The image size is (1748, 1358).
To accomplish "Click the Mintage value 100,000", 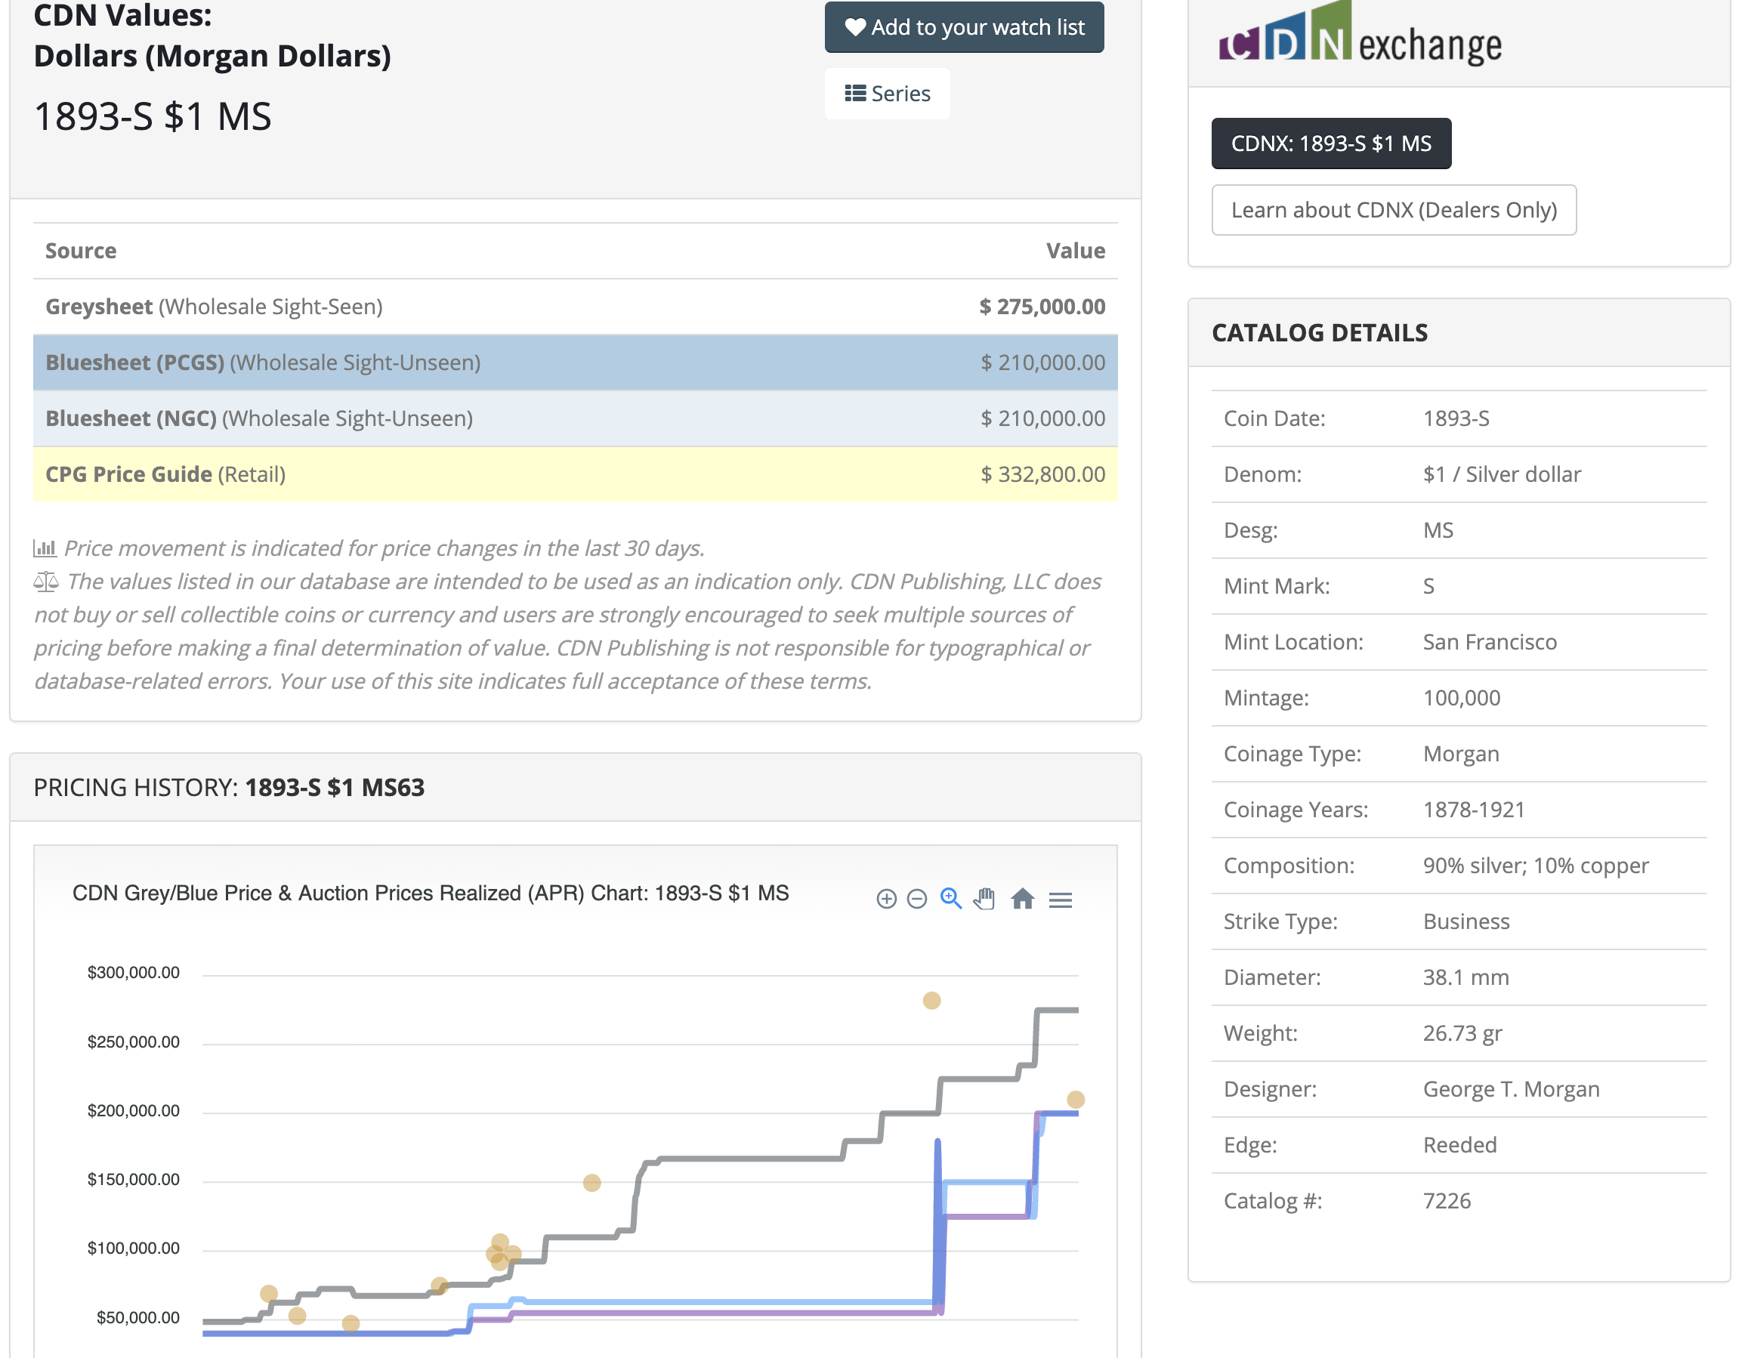I will (x=1462, y=698).
